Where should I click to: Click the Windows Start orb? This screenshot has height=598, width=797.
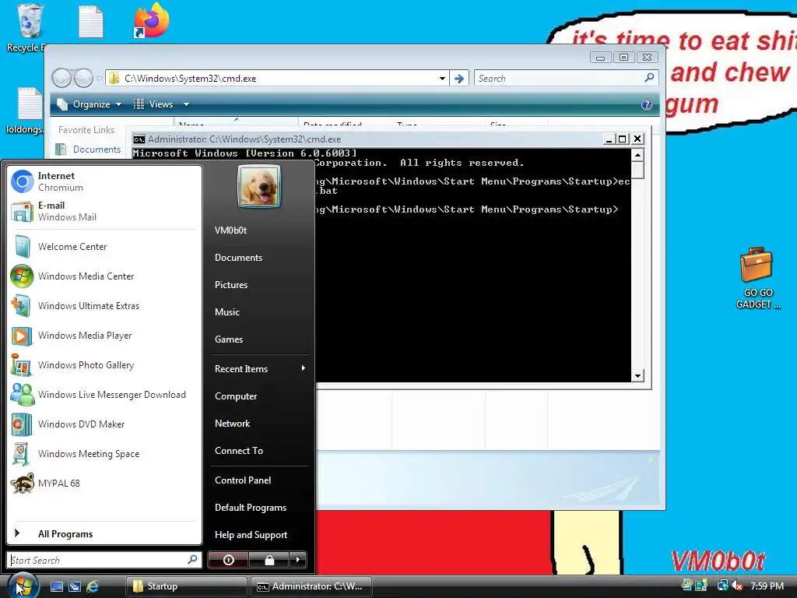[x=23, y=586]
